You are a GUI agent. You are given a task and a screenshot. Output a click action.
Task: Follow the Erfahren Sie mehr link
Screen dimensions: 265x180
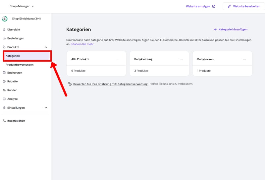(82, 44)
